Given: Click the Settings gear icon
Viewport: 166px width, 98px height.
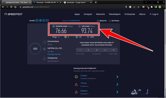Looking at the screenshot, I should tap(110, 21).
